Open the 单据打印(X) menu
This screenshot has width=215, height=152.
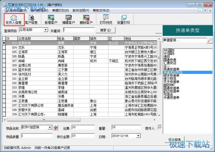60,10
